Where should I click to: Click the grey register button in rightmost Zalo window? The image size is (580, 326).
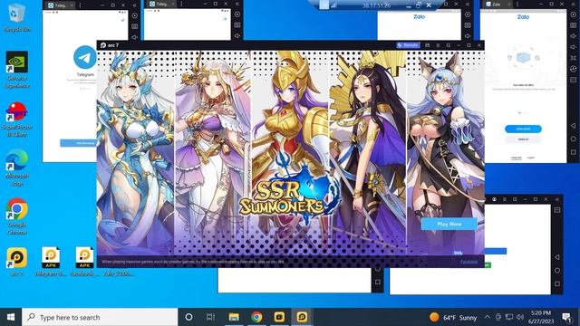[523, 139]
